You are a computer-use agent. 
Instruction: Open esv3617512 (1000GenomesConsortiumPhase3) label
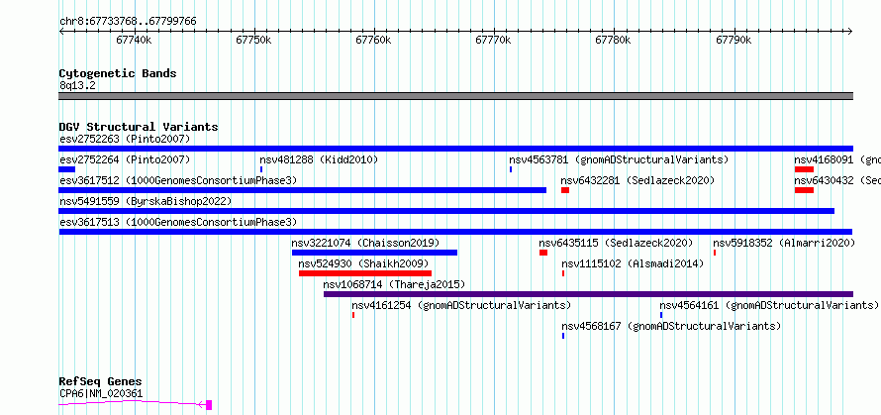pos(178,180)
